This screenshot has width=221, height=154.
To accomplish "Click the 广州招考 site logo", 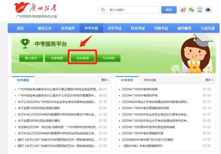I will (36, 10).
